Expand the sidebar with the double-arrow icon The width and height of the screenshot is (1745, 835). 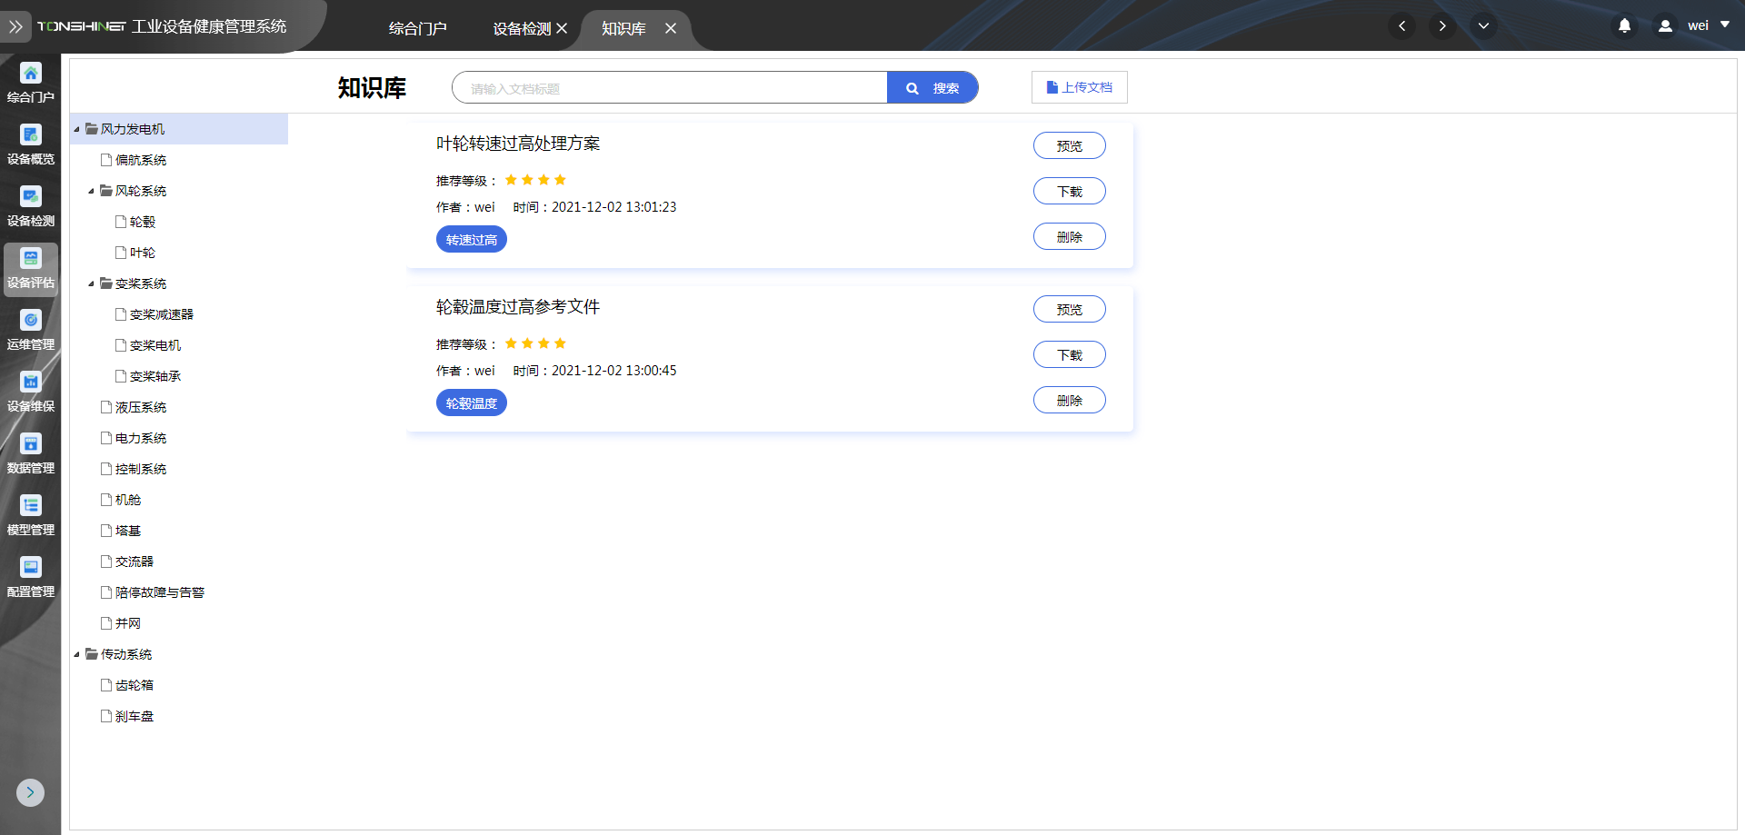[x=15, y=27]
